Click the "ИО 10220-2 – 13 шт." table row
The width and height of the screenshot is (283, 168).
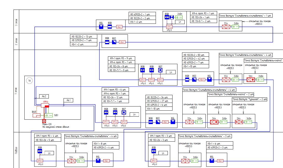pyautogui.click(x=84, y=36)
